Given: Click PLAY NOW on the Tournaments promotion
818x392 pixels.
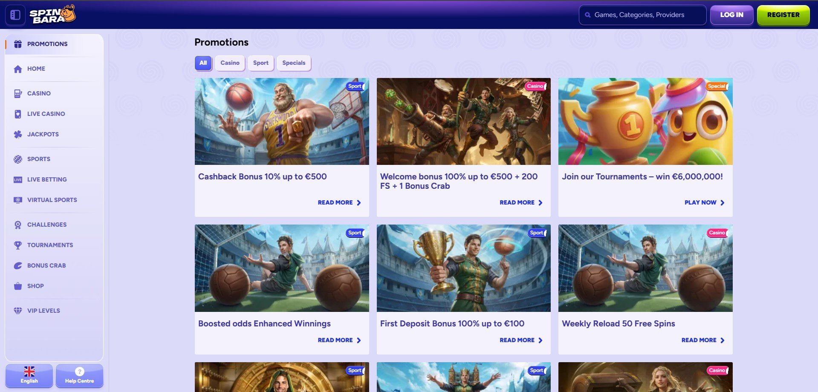Looking at the screenshot, I should click(705, 203).
